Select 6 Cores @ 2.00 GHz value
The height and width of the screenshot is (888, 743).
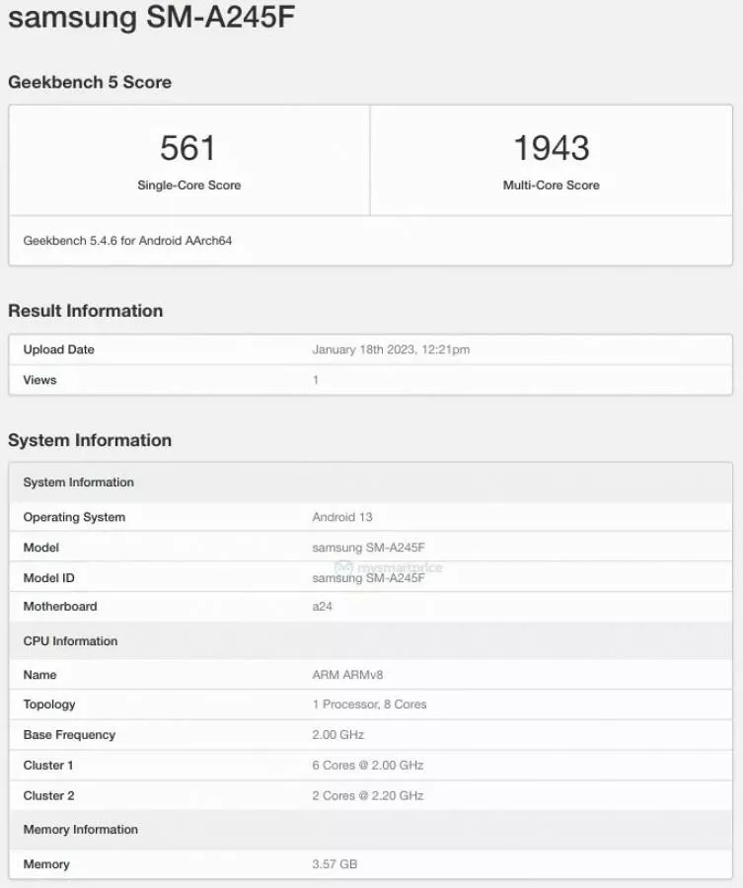(x=367, y=766)
